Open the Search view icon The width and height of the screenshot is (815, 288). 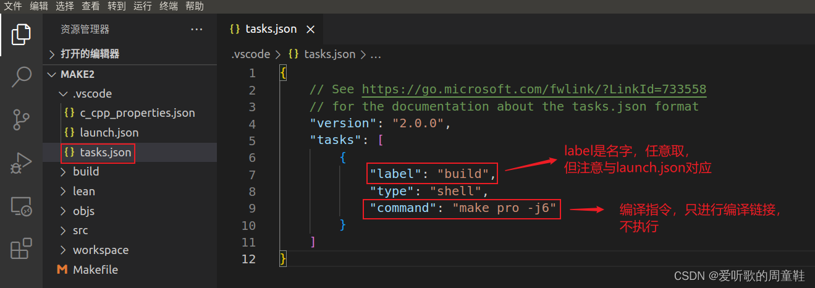21,77
